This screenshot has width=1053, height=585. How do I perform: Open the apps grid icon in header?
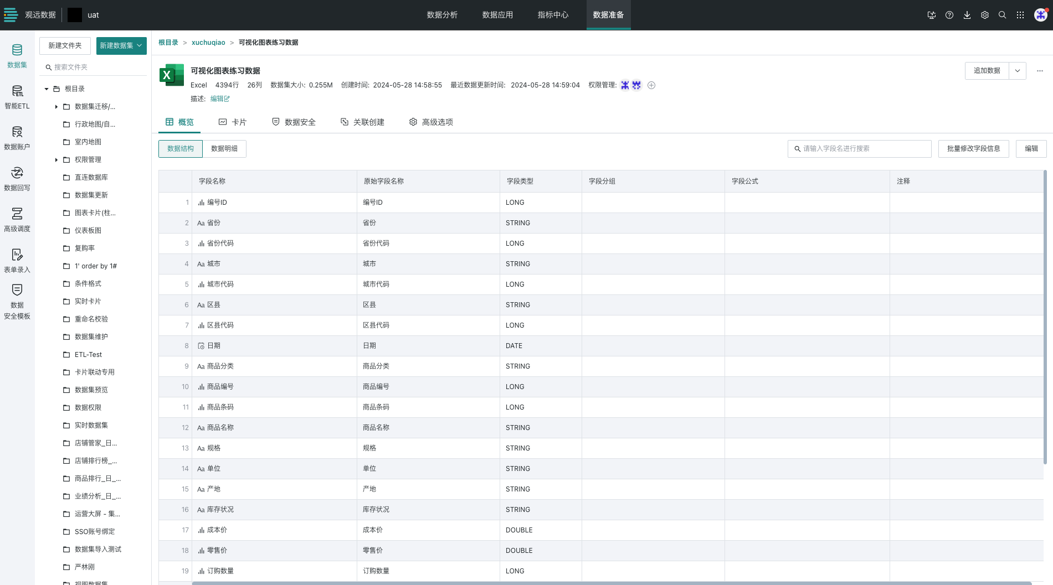click(1020, 15)
